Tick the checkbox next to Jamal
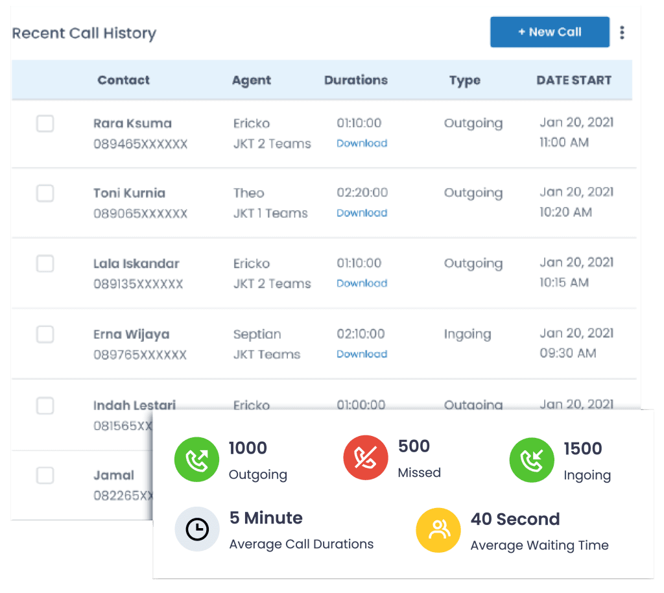664x593 pixels. 45,476
